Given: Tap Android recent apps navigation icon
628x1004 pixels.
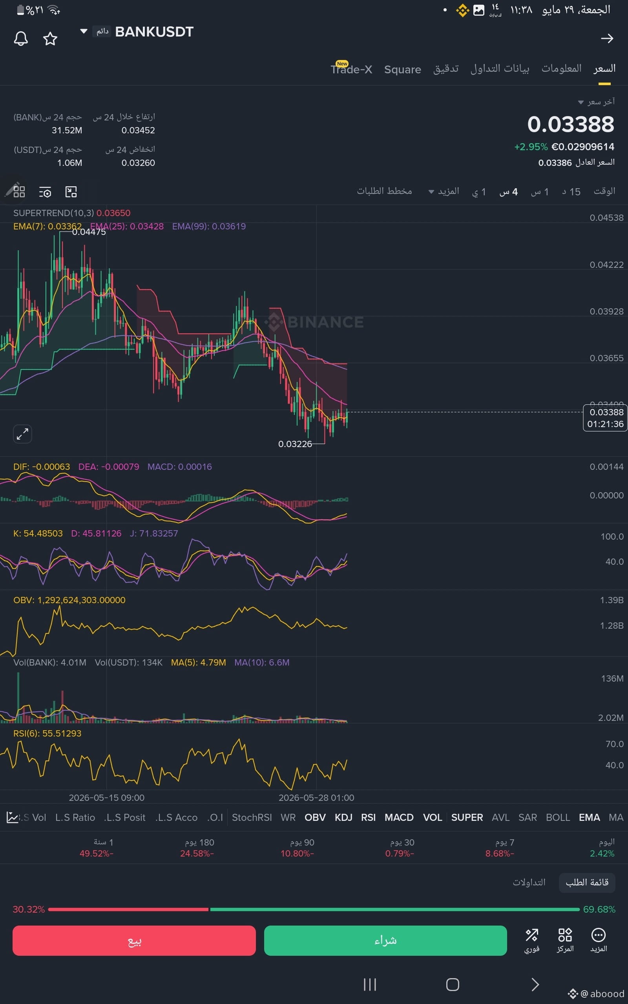Looking at the screenshot, I should (370, 984).
